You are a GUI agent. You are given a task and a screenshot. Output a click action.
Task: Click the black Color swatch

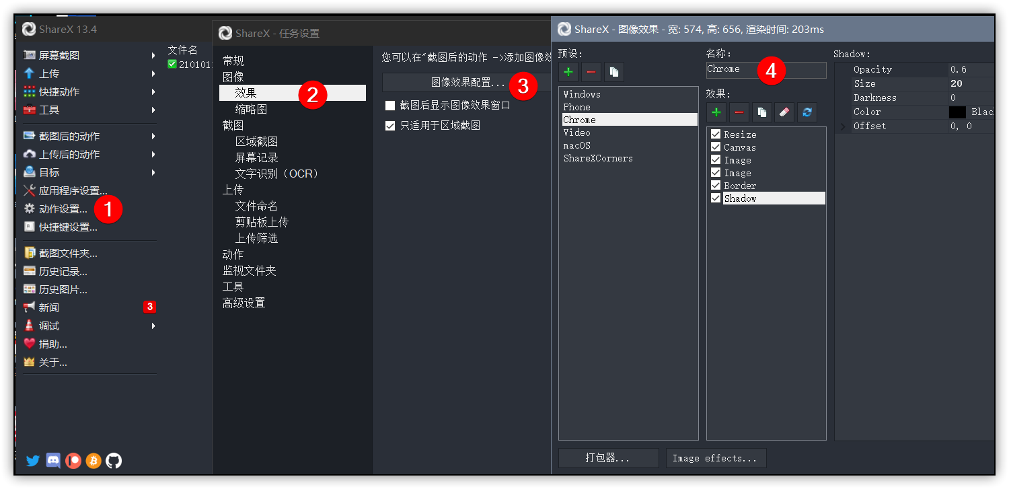point(958,112)
